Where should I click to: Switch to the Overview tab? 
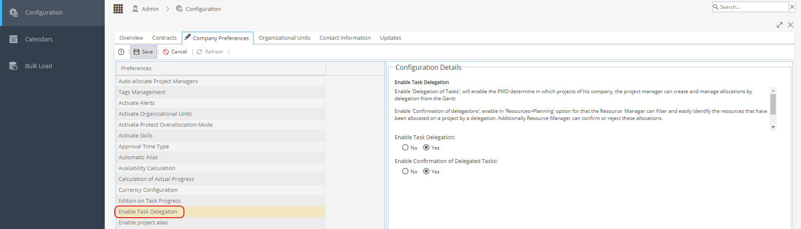pos(131,38)
